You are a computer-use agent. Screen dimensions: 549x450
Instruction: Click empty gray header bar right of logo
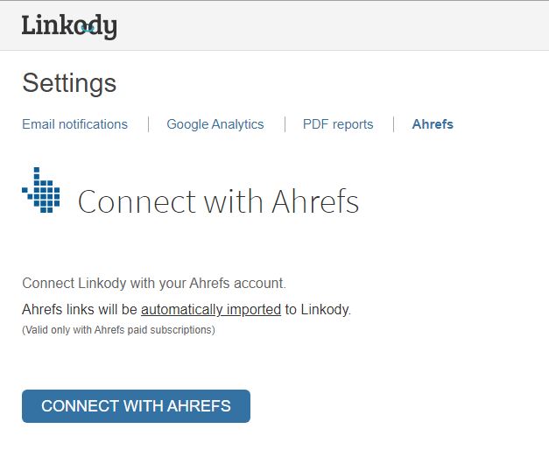(x=350, y=25)
